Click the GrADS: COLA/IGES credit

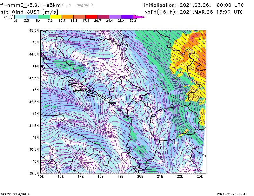coord(15,194)
